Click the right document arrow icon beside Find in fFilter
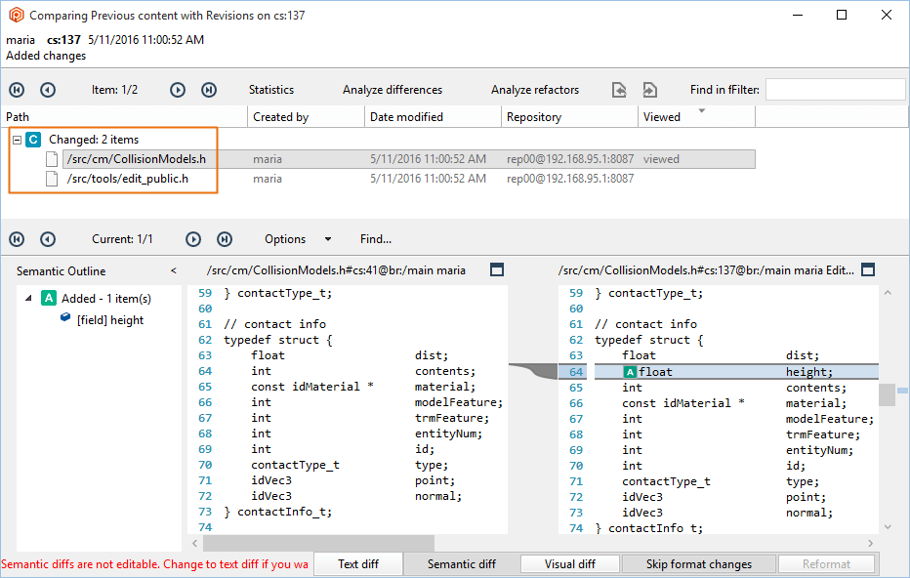910x578 pixels. click(x=650, y=90)
